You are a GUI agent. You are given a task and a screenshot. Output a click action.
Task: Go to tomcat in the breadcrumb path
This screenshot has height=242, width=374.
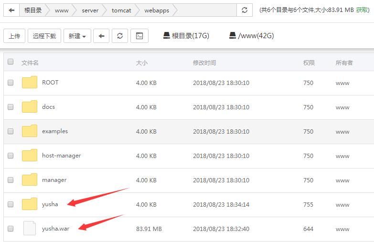121,10
